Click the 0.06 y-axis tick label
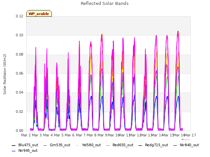The height and width of the screenshot is (157, 210). [20, 73]
